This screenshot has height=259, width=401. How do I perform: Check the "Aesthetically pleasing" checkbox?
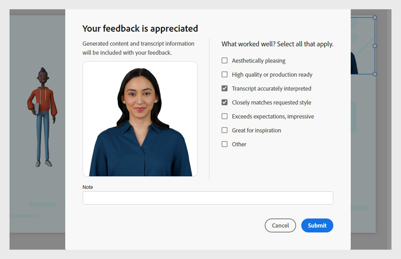(x=224, y=60)
